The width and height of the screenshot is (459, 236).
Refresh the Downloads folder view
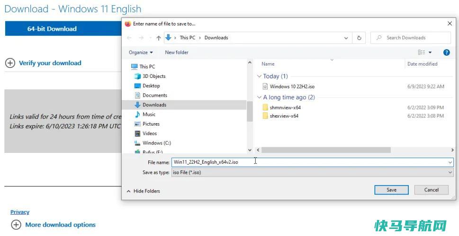click(x=359, y=38)
